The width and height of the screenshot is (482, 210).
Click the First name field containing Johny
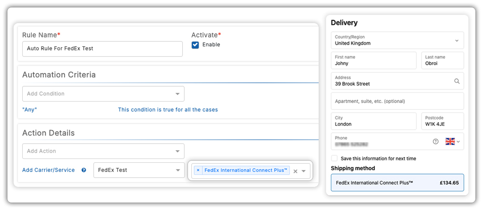374,61
